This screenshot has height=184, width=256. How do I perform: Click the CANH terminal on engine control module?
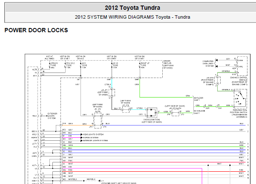point(240,60)
